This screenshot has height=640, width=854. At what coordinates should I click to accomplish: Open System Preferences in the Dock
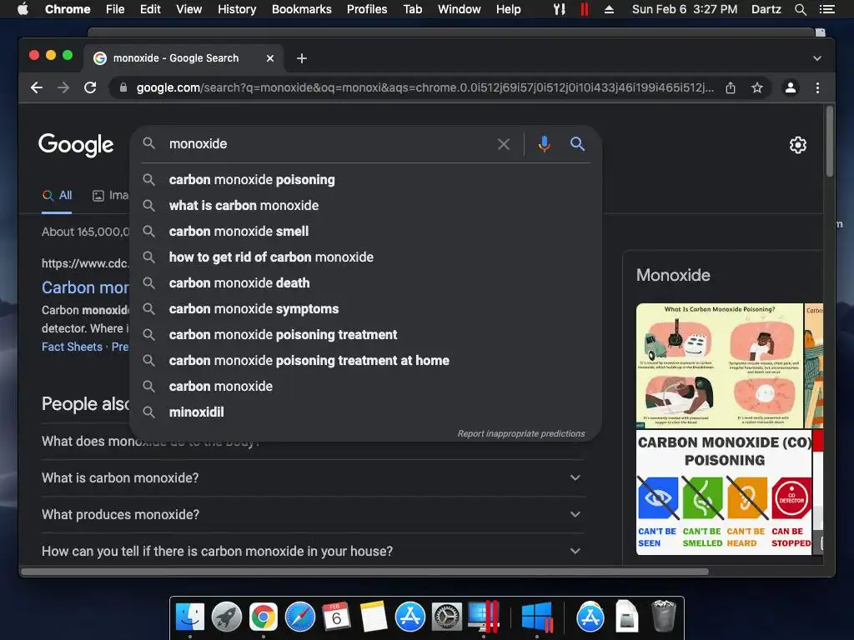pyautogui.click(x=447, y=617)
